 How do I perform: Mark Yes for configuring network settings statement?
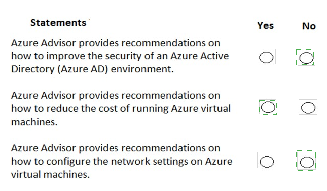(x=267, y=162)
